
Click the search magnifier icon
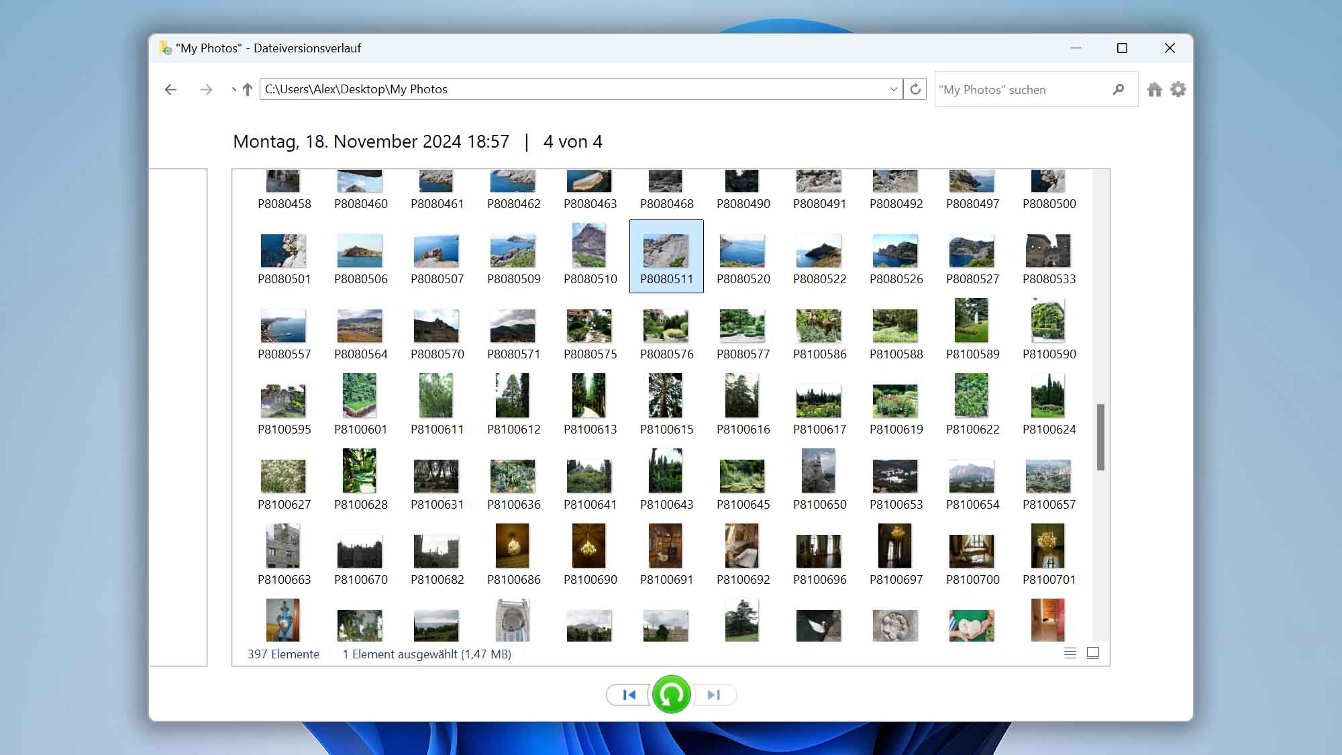pos(1118,89)
